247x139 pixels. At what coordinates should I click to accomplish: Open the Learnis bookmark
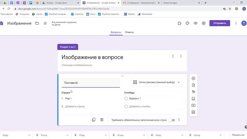(x=37, y=14)
